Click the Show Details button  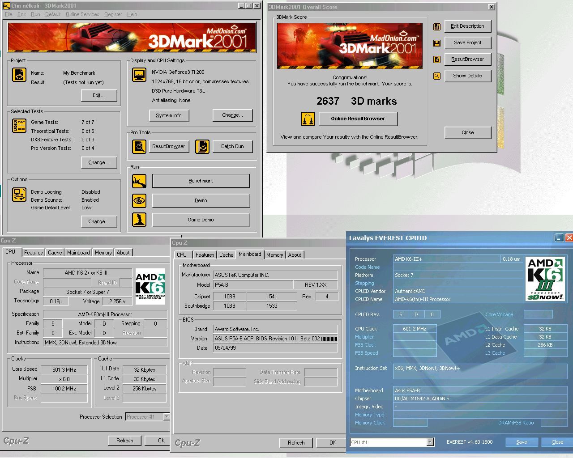tap(468, 76)
